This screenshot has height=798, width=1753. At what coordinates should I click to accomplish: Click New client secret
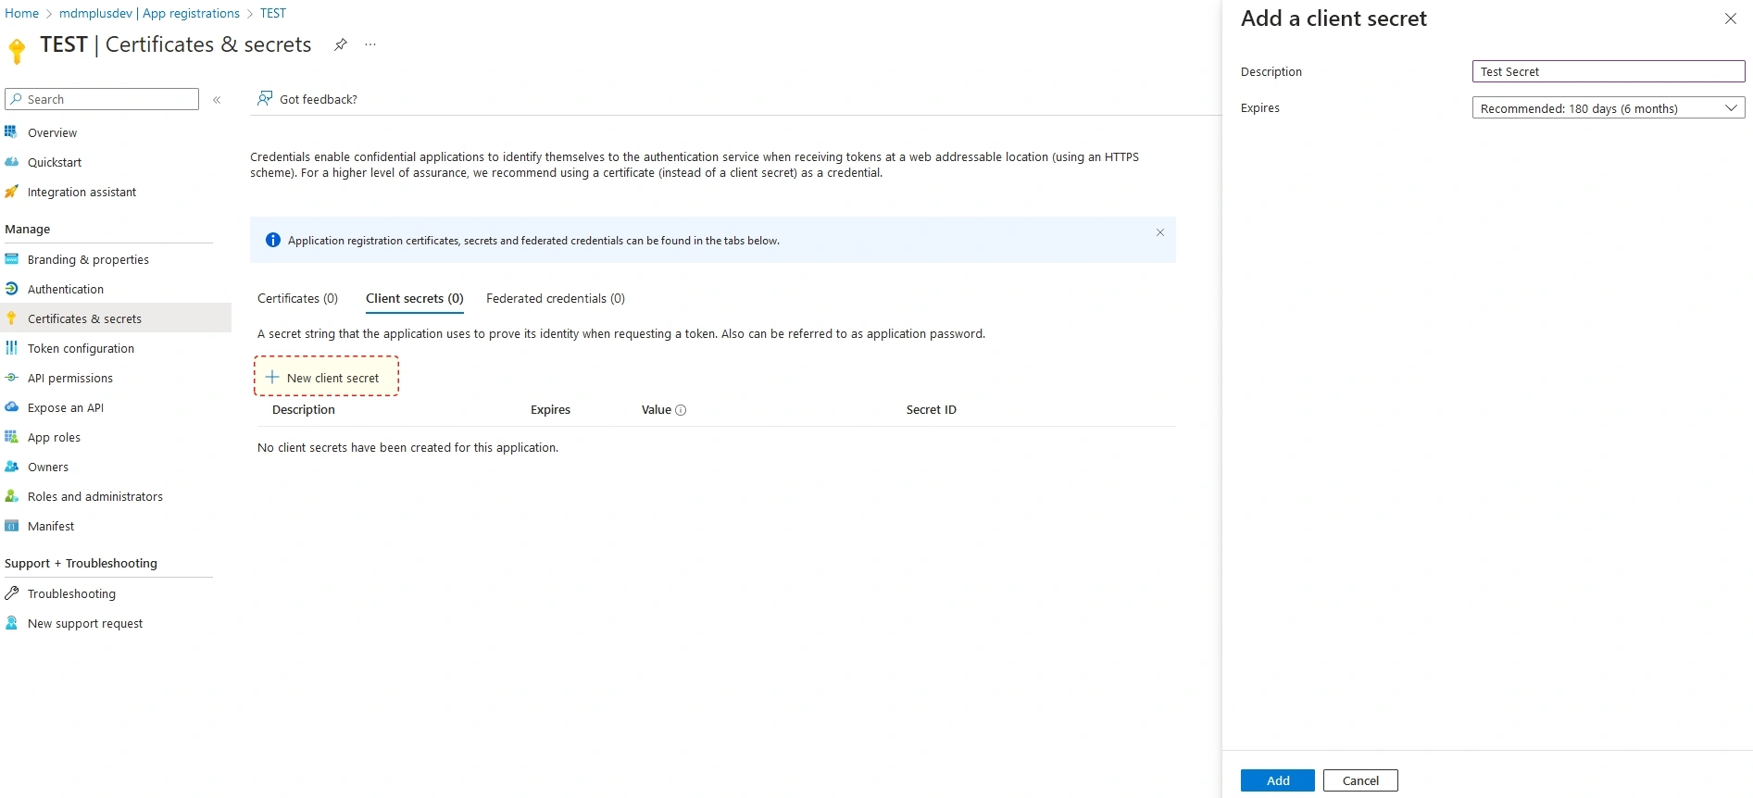pos(326,377)
